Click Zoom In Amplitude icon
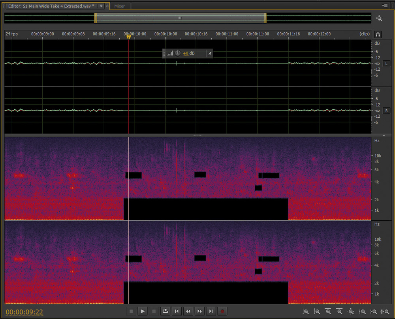This screenshot has width=395, height=319. tap(306, 312)
